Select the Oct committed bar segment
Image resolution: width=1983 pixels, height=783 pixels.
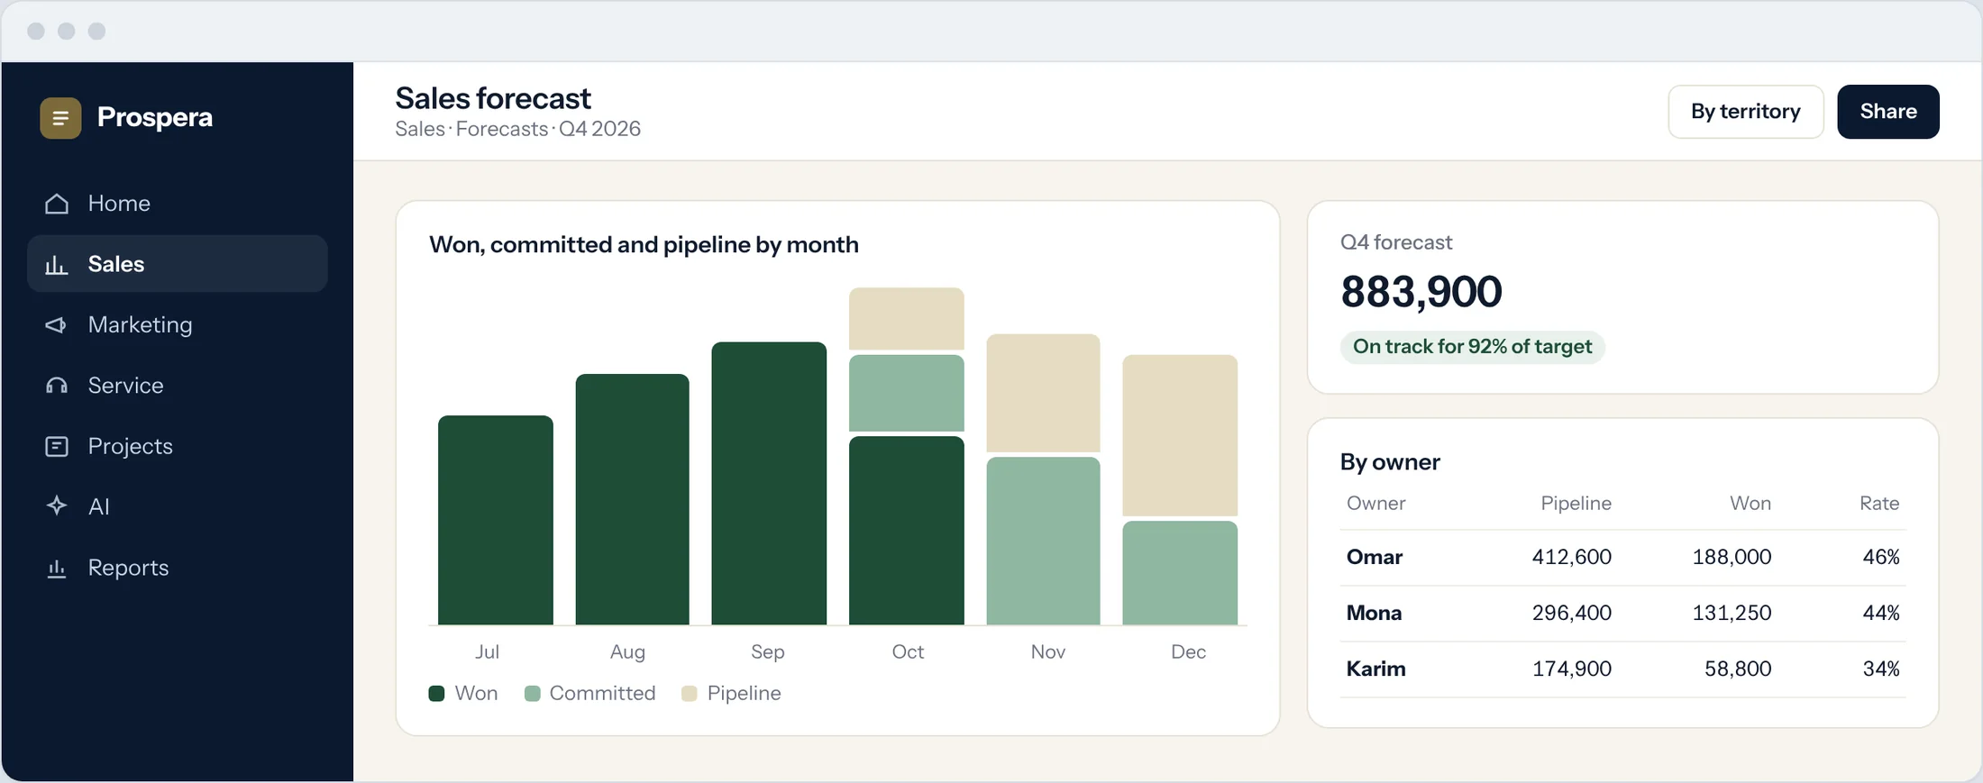pyautogui.click(x=907, y=393)
